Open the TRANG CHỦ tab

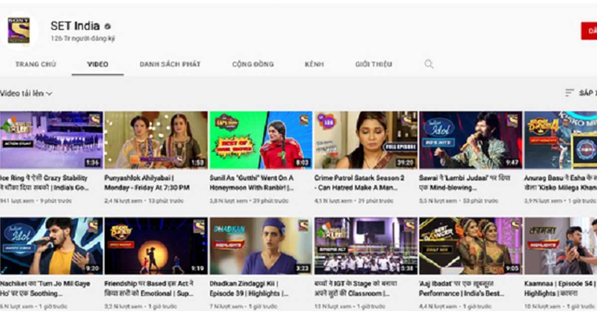pos(35,64)
